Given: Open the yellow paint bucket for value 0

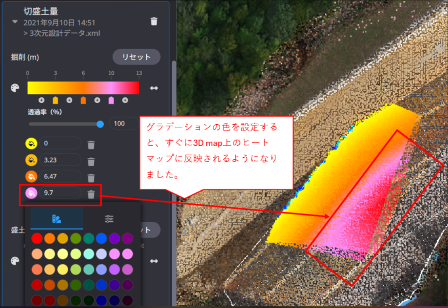Looking at the screenshot, I should tap(31, 143).
